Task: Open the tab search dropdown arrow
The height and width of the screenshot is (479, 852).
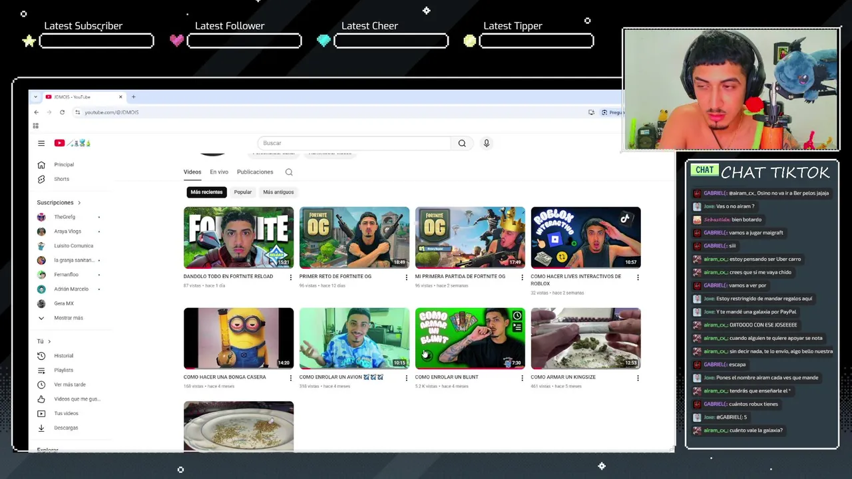Action: tap(35, 97)
